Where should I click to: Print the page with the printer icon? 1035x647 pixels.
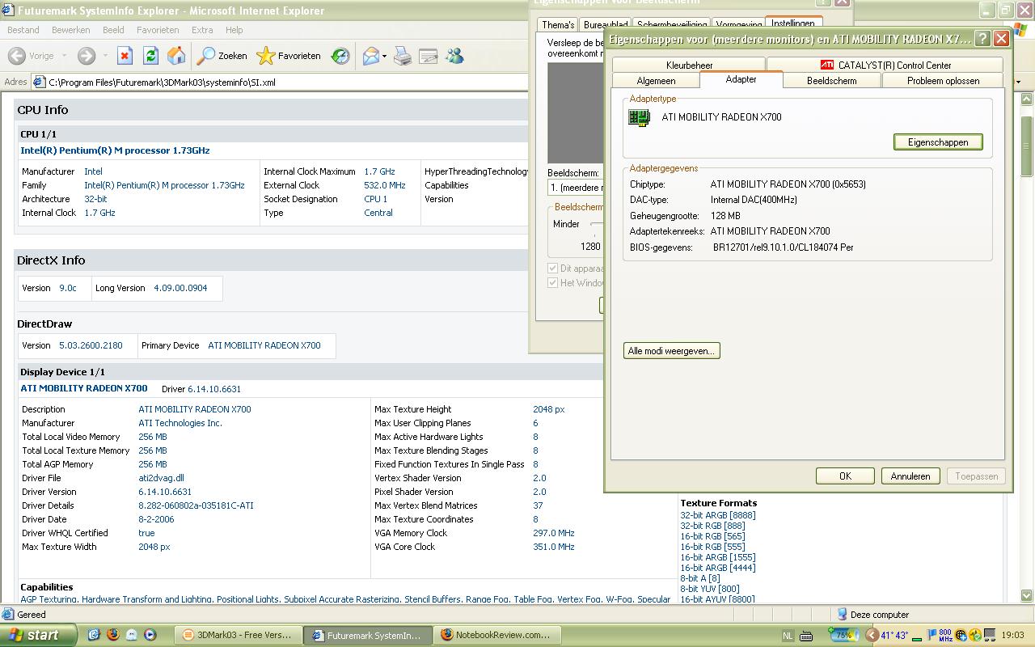point(403,56)
